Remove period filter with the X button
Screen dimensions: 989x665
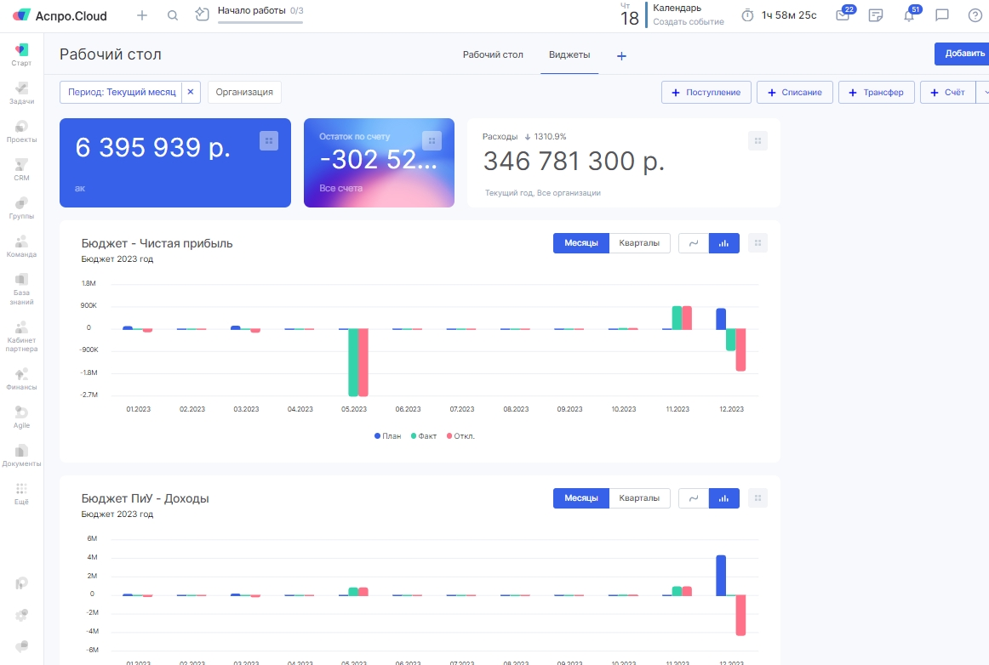(x=191, y=92)
